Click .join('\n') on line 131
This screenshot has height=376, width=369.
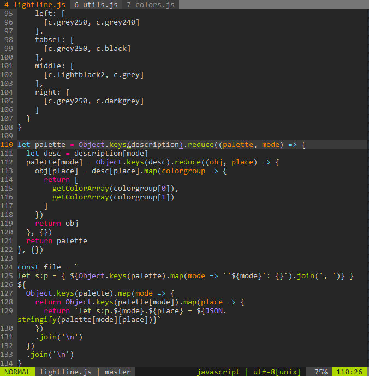59,337
